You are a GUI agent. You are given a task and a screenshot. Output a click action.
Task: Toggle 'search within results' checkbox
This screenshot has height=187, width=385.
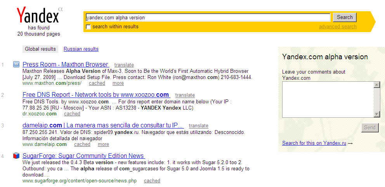[88, 27]
